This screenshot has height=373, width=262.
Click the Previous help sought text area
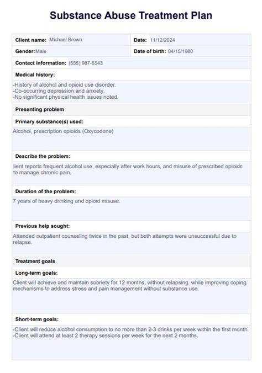point(131,243)
